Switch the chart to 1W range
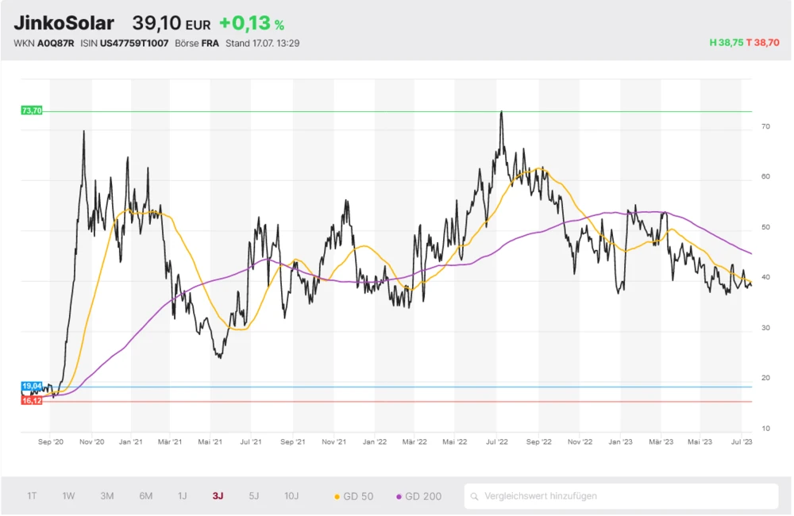This screenshot has width=794, height=516. [69, 496]
